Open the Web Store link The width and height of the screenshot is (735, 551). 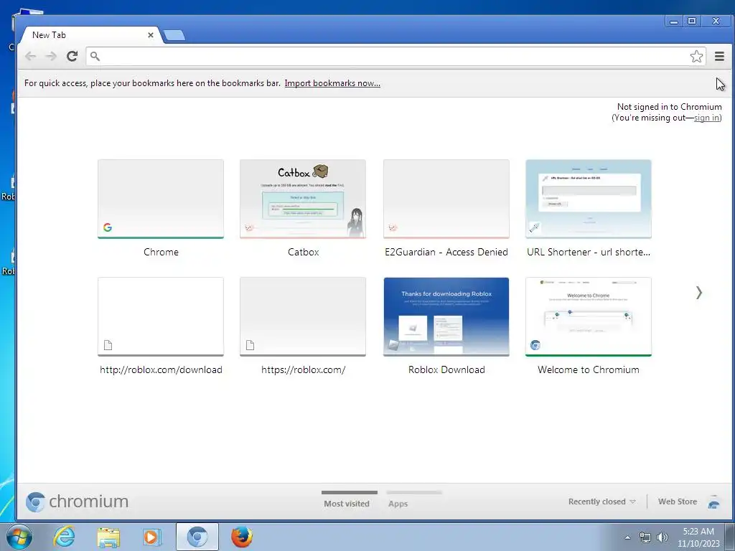pyautogui.click(x=678, y=501)
